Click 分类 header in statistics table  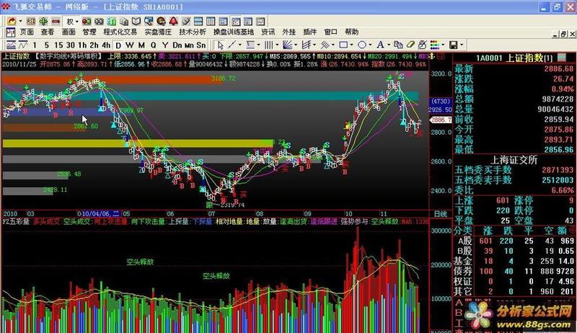(x=462, y=231)
